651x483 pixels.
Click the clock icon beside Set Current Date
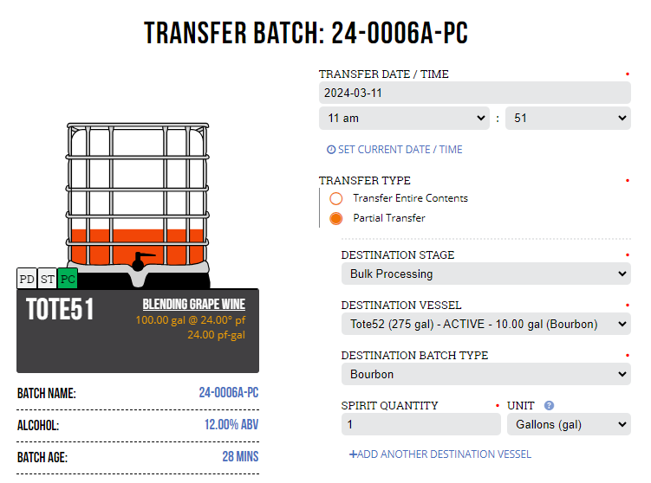tap(331, 150)
